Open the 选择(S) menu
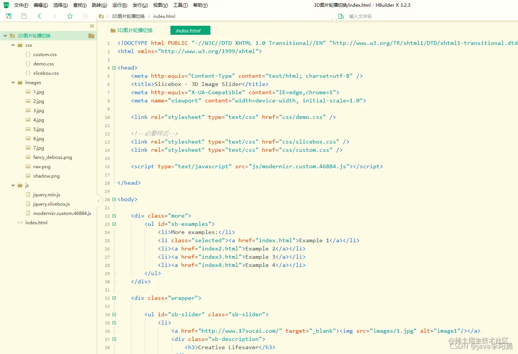This screenshot has height=354, width=518. pyautogui.click(x=61, y=5)
